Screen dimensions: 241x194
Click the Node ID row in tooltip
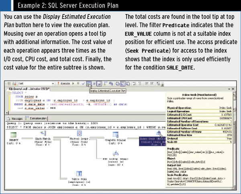(x=199, y=142)
